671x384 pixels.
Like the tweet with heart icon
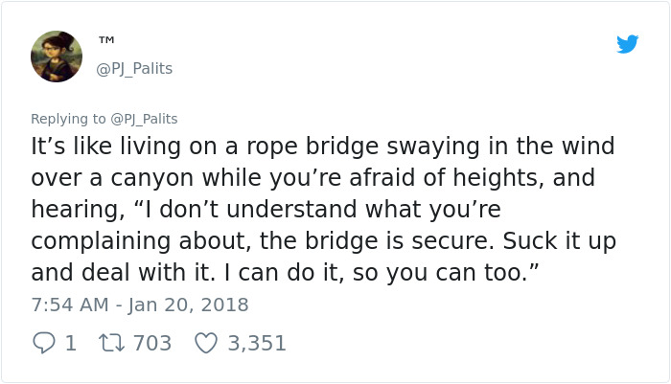(205, 343)
